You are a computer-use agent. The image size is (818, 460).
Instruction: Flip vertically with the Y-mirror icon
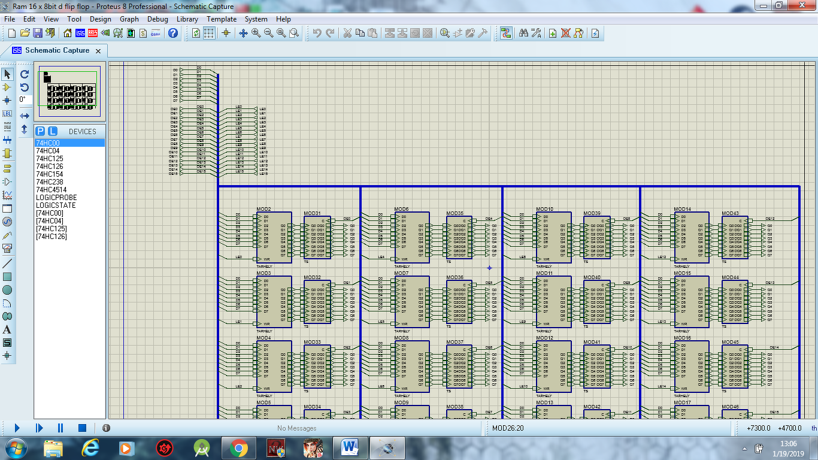point(25,129)
